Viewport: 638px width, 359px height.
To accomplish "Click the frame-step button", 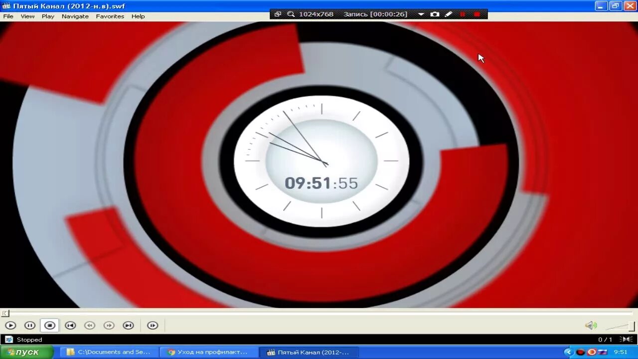I will coord(153,326).
